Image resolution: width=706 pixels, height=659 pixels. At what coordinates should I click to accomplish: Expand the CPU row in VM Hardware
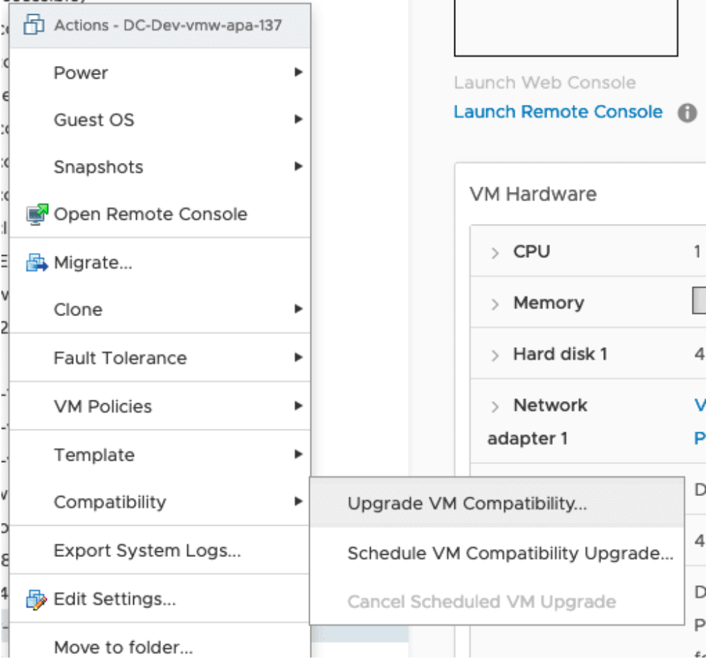[496, 251]
